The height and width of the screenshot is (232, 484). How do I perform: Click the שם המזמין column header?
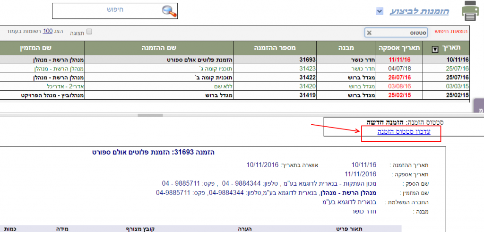43,48
